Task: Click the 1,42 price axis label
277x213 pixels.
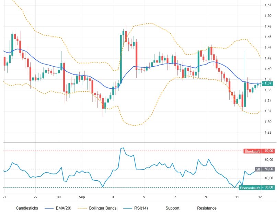Action: pos(268,58)
